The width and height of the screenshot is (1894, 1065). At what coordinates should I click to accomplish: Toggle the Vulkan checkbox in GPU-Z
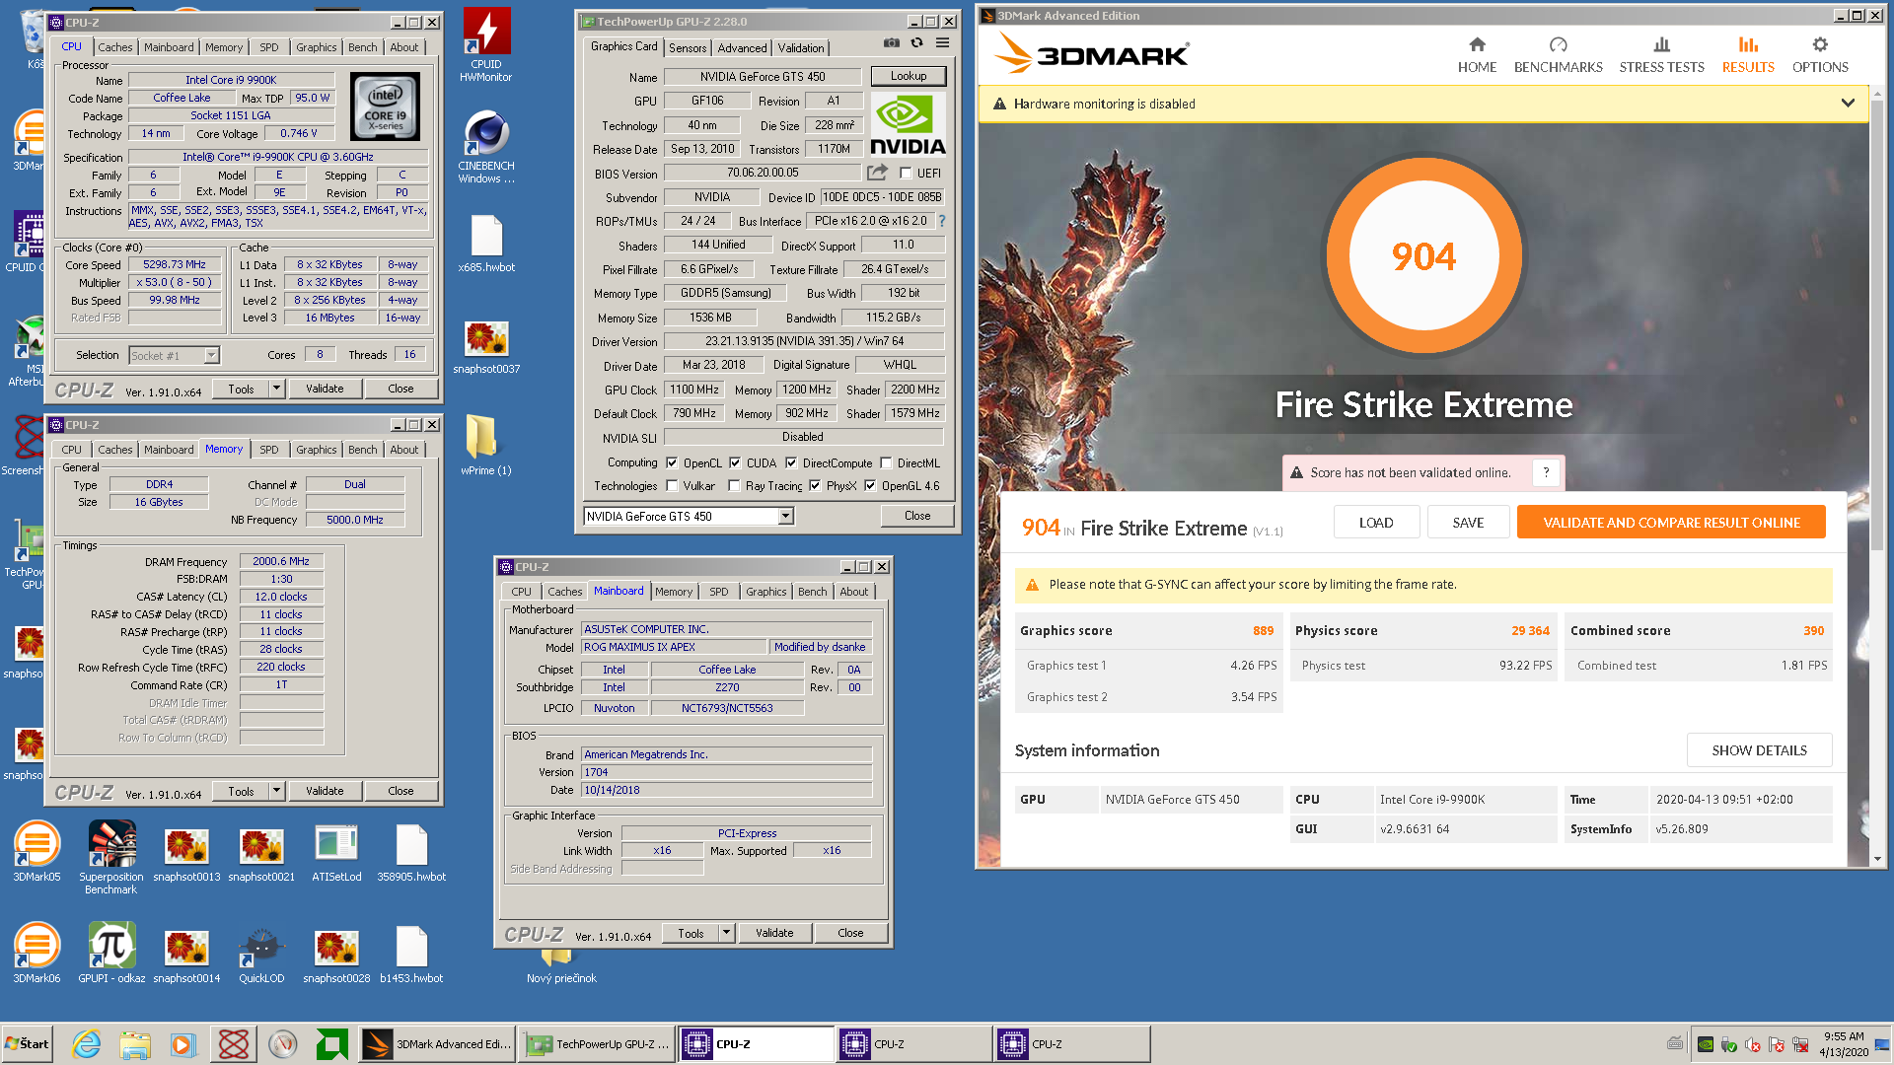coord(672,485)
